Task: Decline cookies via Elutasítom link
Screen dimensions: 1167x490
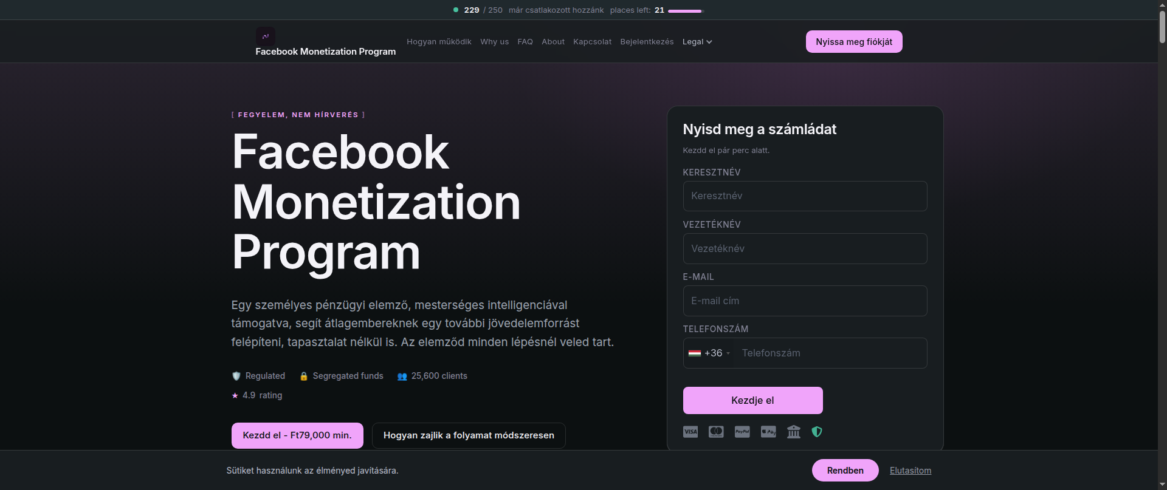Action: click(x=910, y=471)
